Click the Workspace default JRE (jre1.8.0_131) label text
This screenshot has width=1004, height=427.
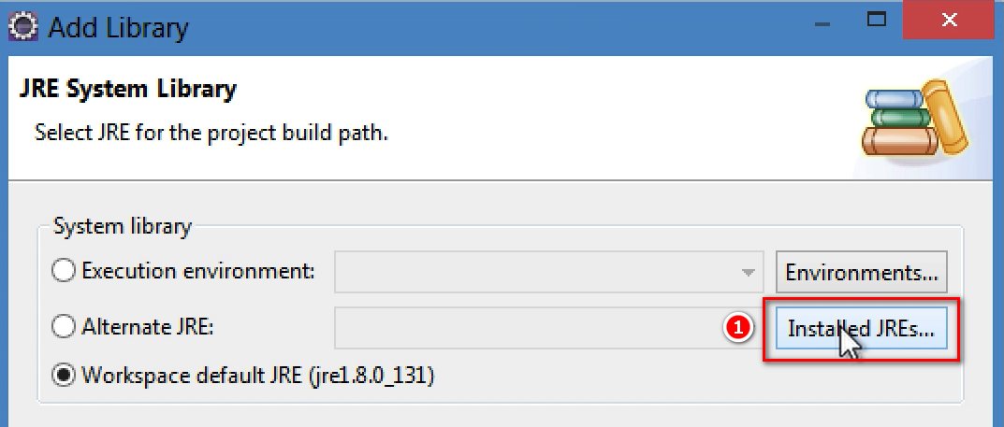tap(258, 376)
